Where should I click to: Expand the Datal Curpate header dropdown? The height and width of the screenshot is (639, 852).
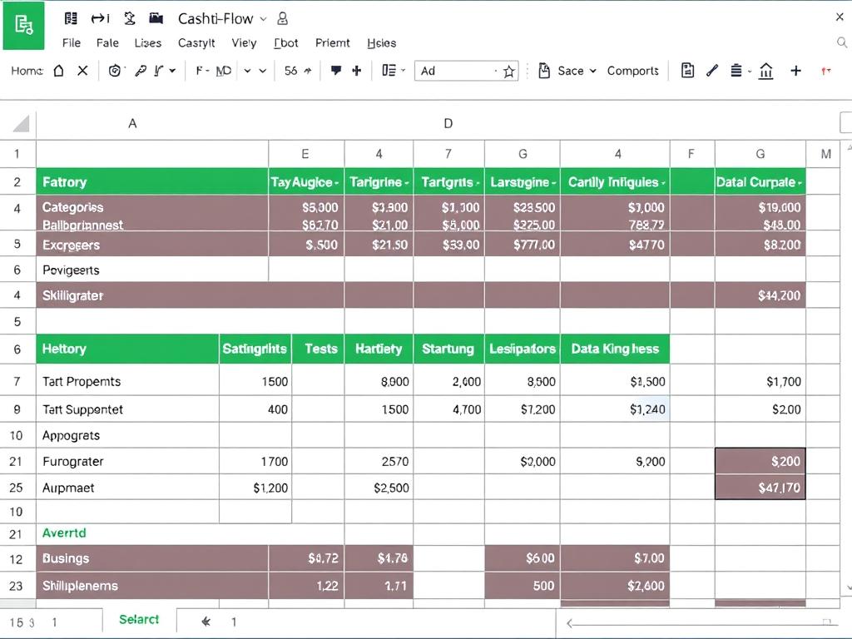(x=800, y=181)
